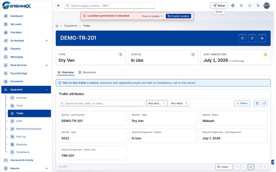This screenshot has height=172, width=276.
Task: Open the language globe icon
Action: point(233,6)
